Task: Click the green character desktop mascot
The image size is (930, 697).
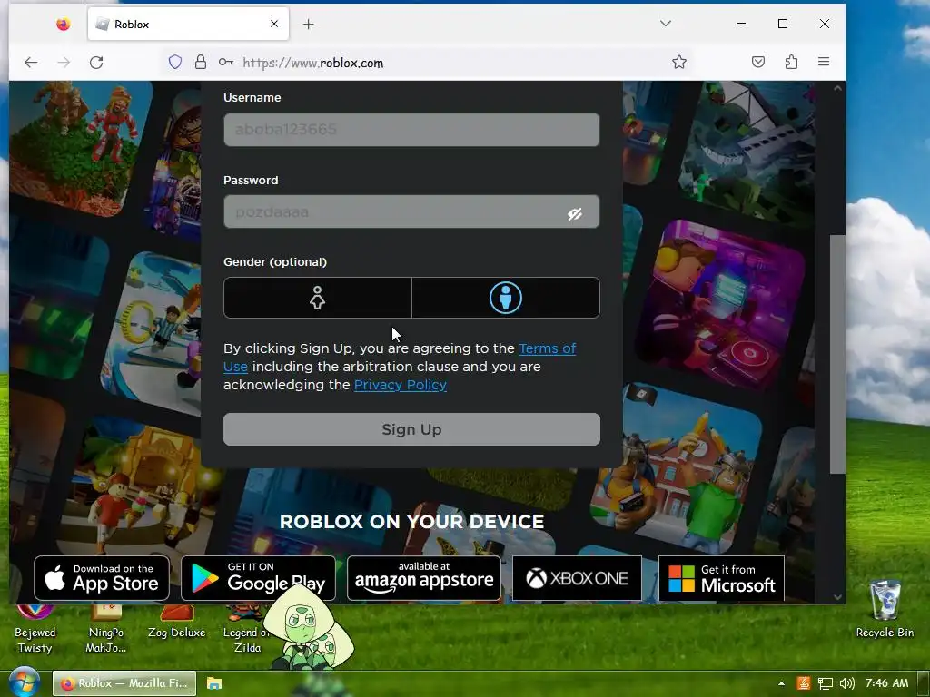Action: pyautogui.click(x=307, y=628)
